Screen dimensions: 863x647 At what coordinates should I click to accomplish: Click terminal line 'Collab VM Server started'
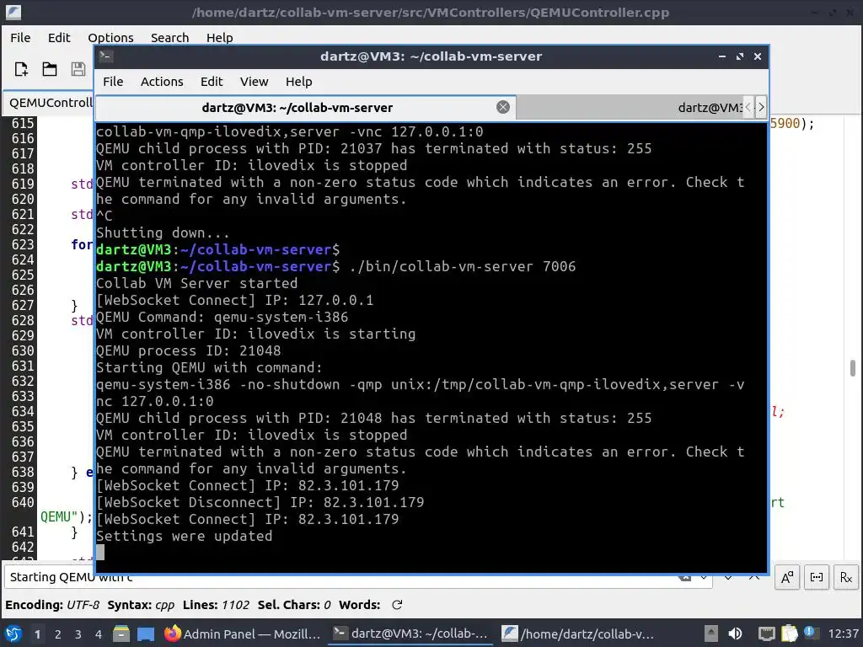coord(197,283)
